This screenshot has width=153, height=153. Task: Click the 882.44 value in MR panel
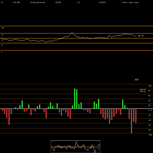(x=143, y=91)
